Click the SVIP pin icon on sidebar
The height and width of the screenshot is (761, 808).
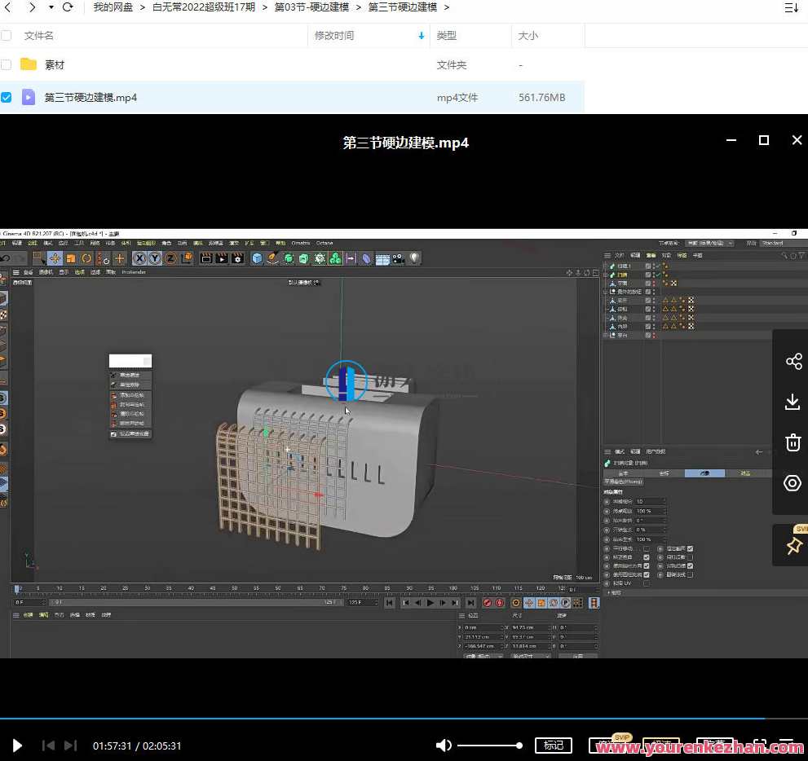[x=793, y=546]
